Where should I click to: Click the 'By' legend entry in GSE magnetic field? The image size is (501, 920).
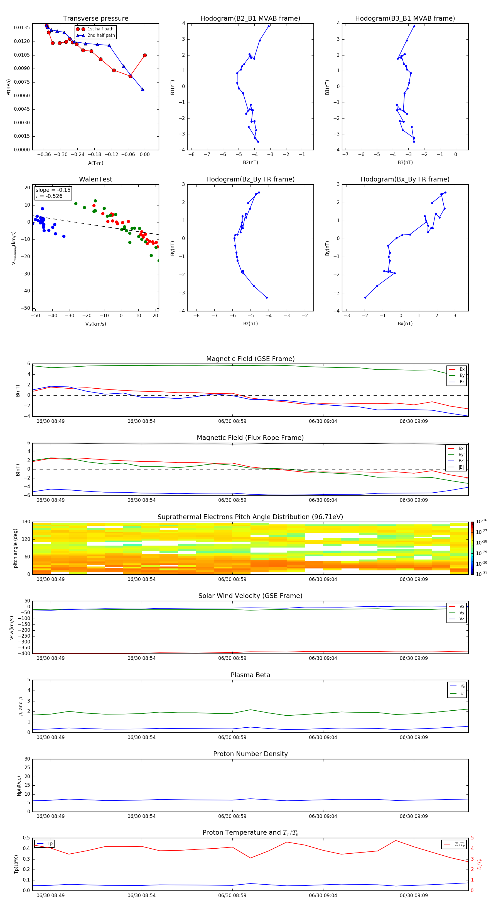pos(457,375)
